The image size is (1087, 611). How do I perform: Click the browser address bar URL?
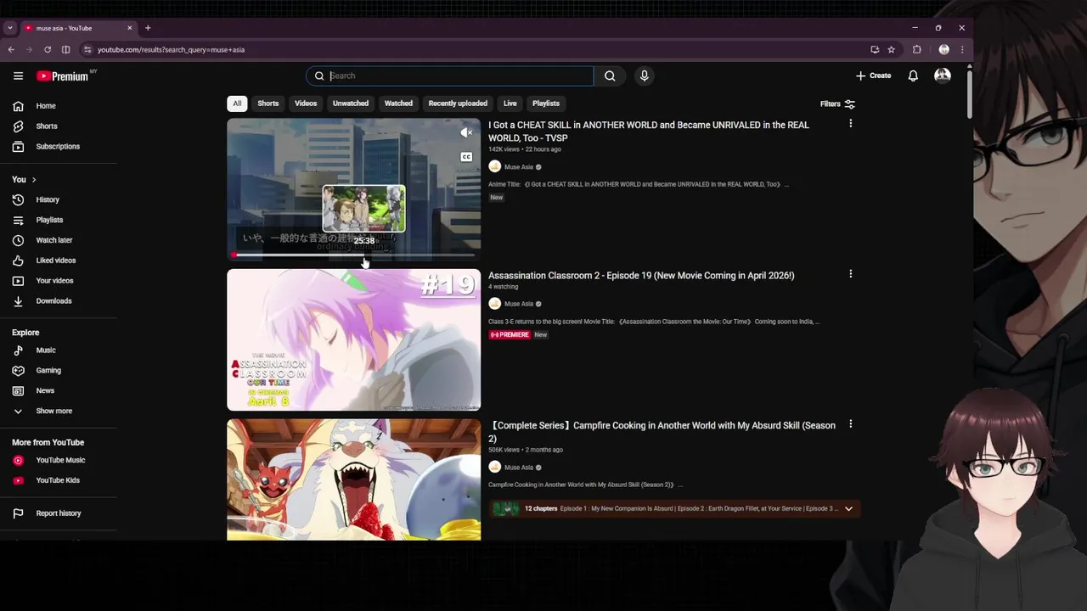[x=171, y=50]
